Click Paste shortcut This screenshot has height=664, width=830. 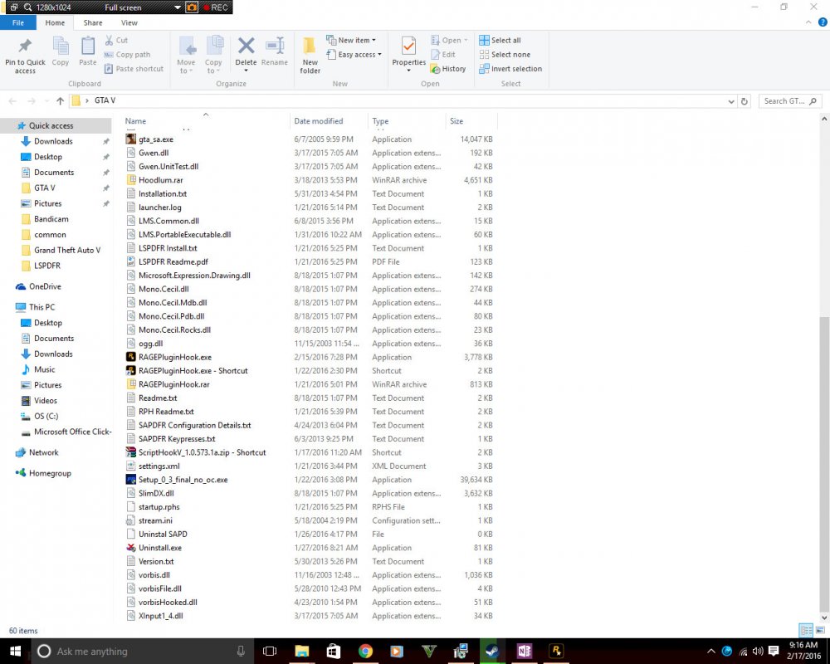134,69
